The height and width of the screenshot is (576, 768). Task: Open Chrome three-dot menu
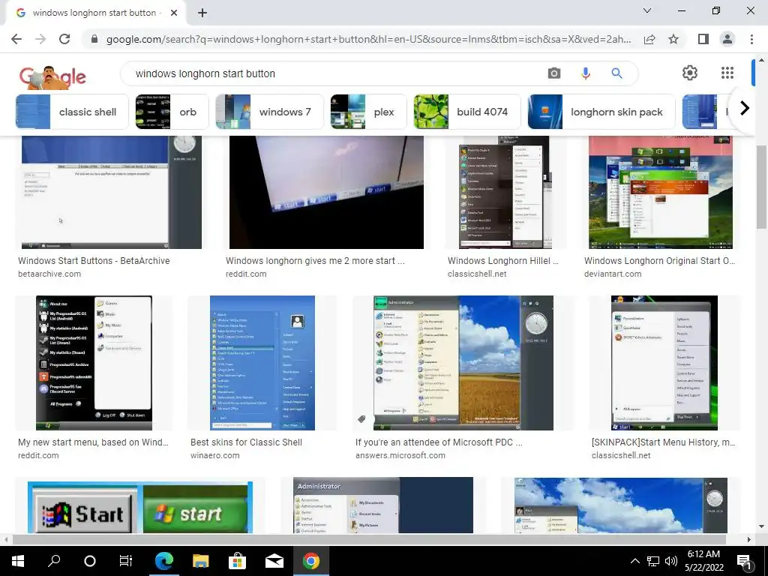pos(751,39)
